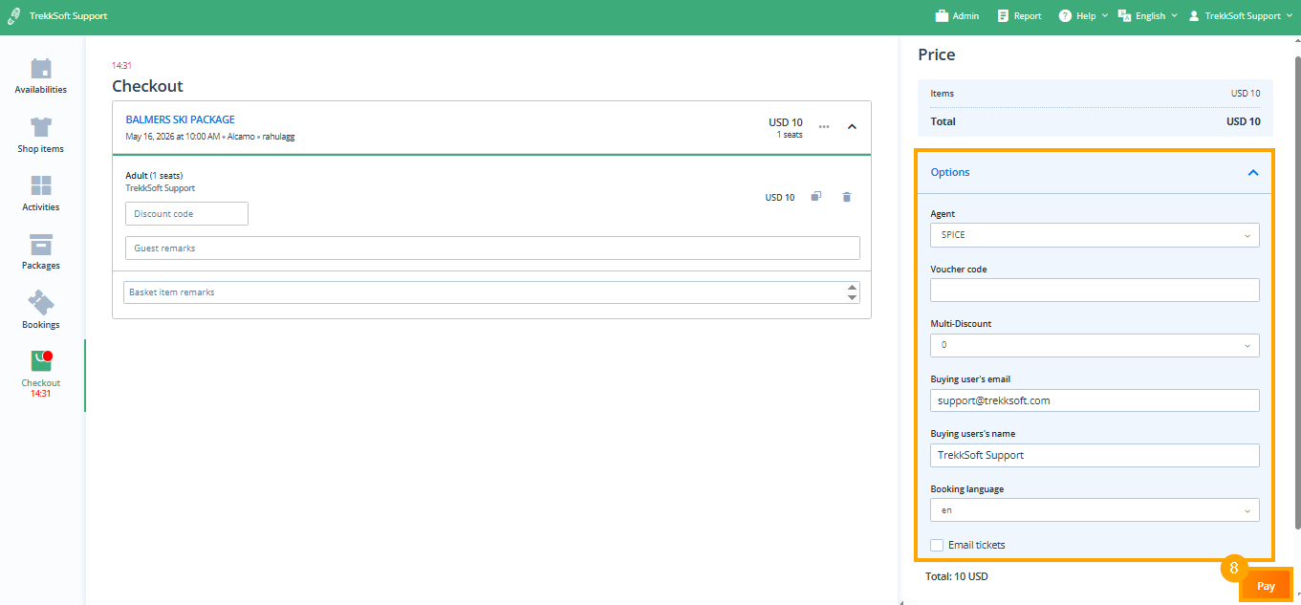Open Availabilities calendar icon in sidebar
The width and height of the screenshot is (1301, 605).
pyautogui.click(x=40, y=70)
